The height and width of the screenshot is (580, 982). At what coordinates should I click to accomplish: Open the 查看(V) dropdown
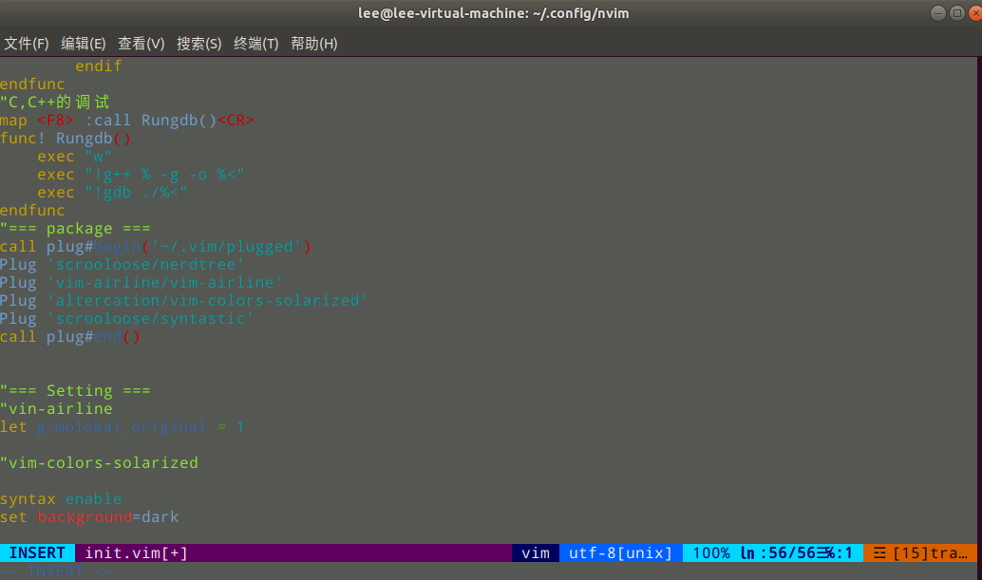tap(141, 43)
